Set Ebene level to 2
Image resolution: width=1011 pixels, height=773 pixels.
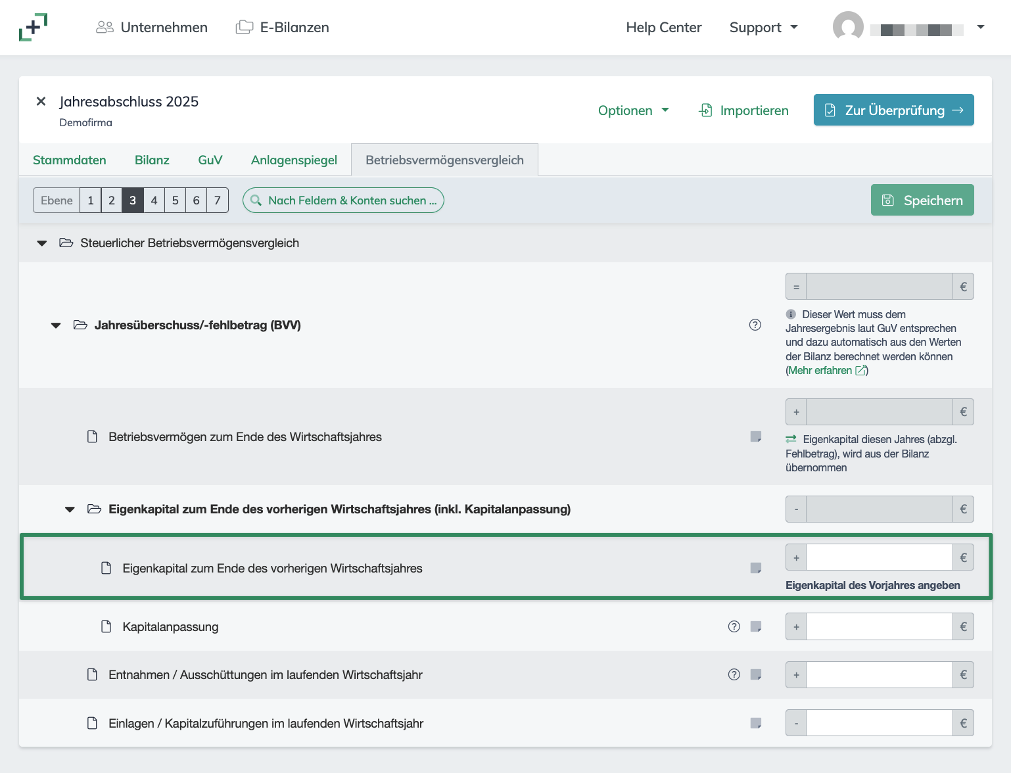pyautogui.click(x=112, y=200)
